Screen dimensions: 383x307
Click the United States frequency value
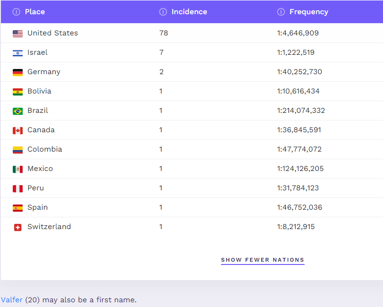tap(298, 33)
